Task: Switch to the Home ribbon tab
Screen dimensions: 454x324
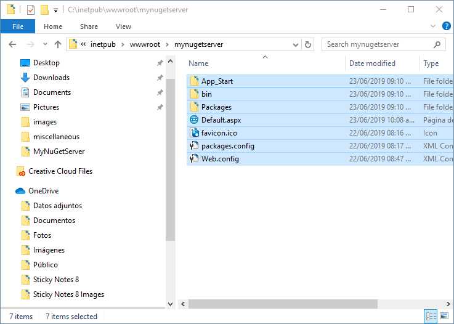Action: click(x=53, y=26)
